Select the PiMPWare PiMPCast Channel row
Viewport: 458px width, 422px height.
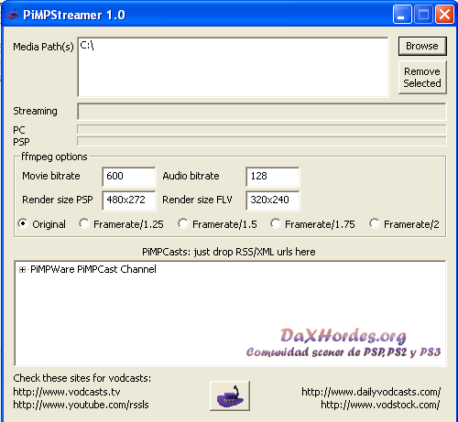[93, 269]
